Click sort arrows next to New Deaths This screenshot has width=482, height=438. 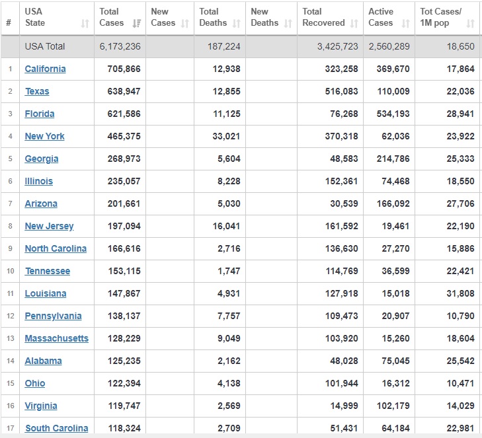tap(288, 24)
